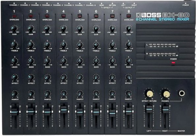Click channel 6 TREBLE knob
The image size is (196, 136).
pos(96,45)
